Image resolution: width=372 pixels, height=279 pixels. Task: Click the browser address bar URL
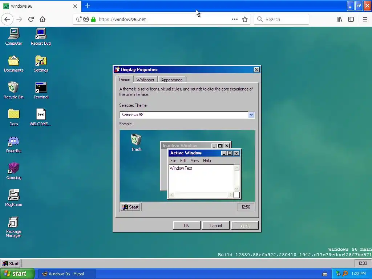point(122,20)
